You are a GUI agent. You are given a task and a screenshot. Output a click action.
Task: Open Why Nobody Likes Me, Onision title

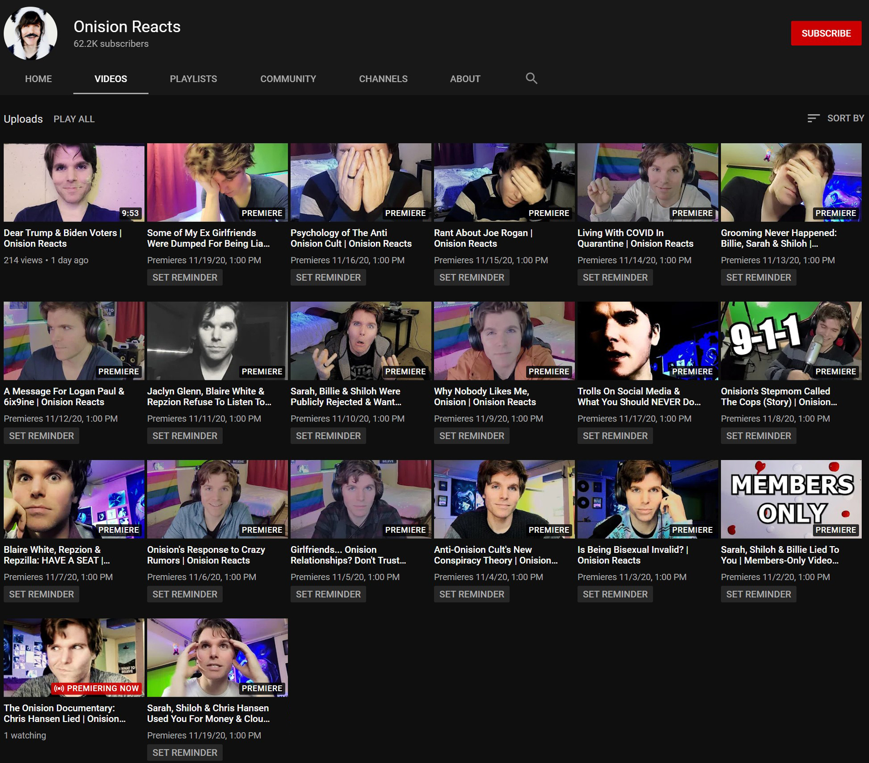[x=485, y=397]
